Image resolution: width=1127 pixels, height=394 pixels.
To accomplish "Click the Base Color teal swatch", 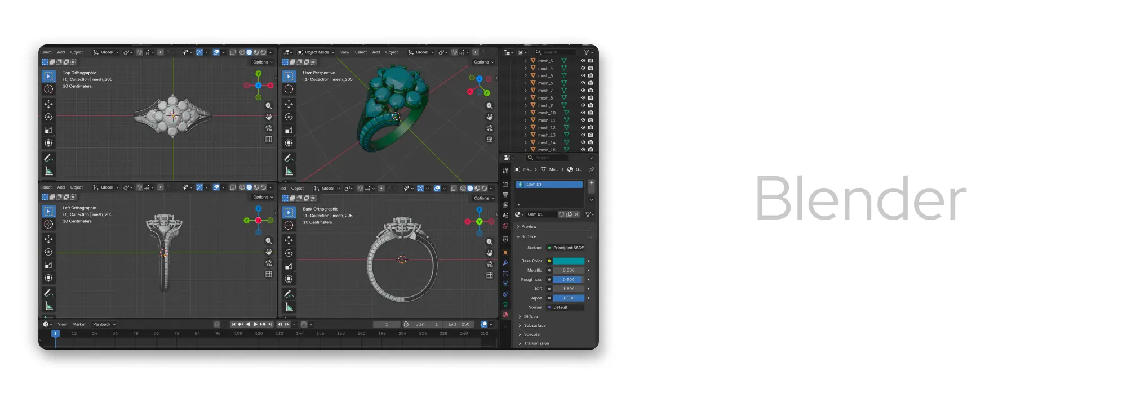I will tap(569, 261).
